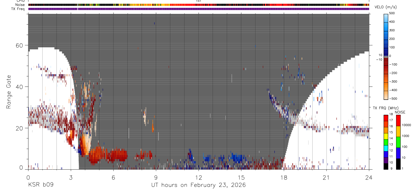The image size is (415, 192).
Task: Pick the red top swatch of the NOISE scale
Action: (398, 120)
